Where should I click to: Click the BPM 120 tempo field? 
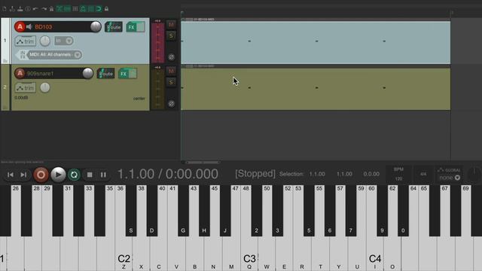(398, 174)
